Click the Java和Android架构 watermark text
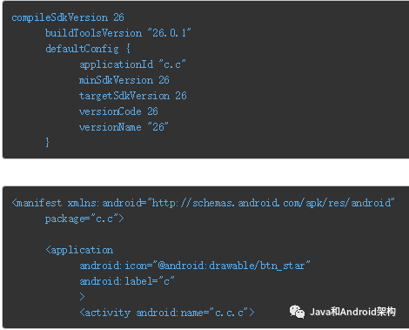Viewport: 409px width, 330px height. (352, 312)
